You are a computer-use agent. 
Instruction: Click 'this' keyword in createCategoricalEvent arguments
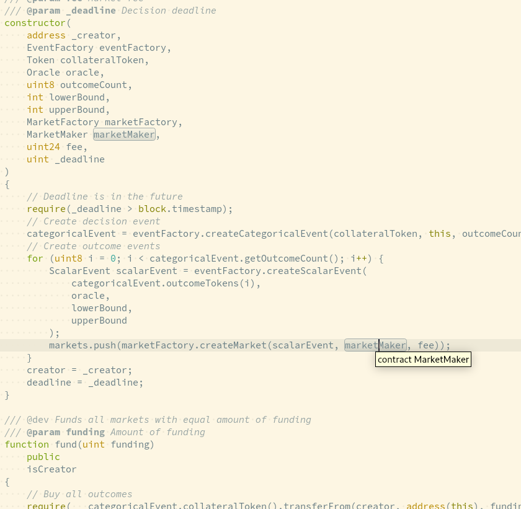coord(440,234)
